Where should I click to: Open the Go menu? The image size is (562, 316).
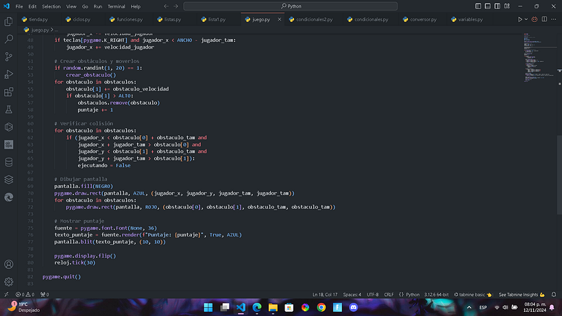[x=85, y=6]
